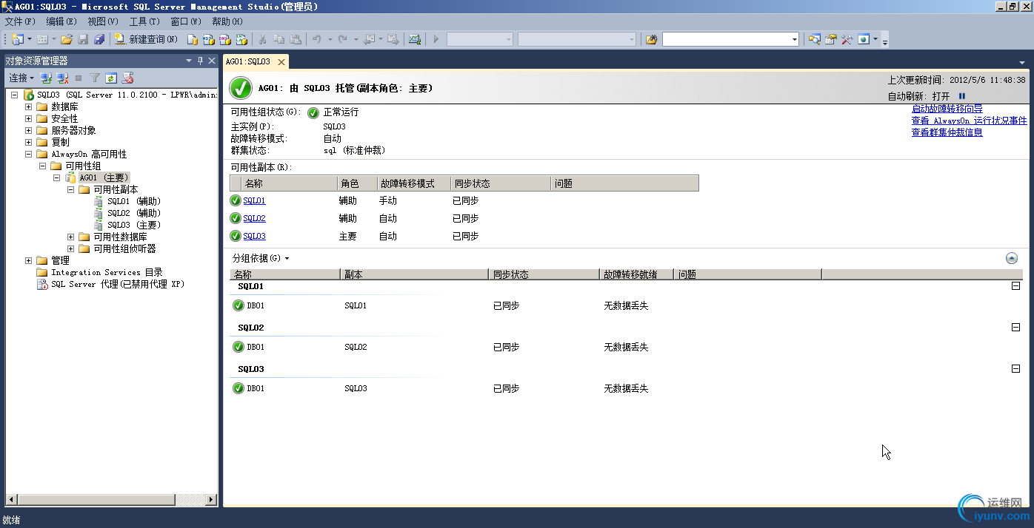Select Integration Services 目录 node

tap(107, 272)
